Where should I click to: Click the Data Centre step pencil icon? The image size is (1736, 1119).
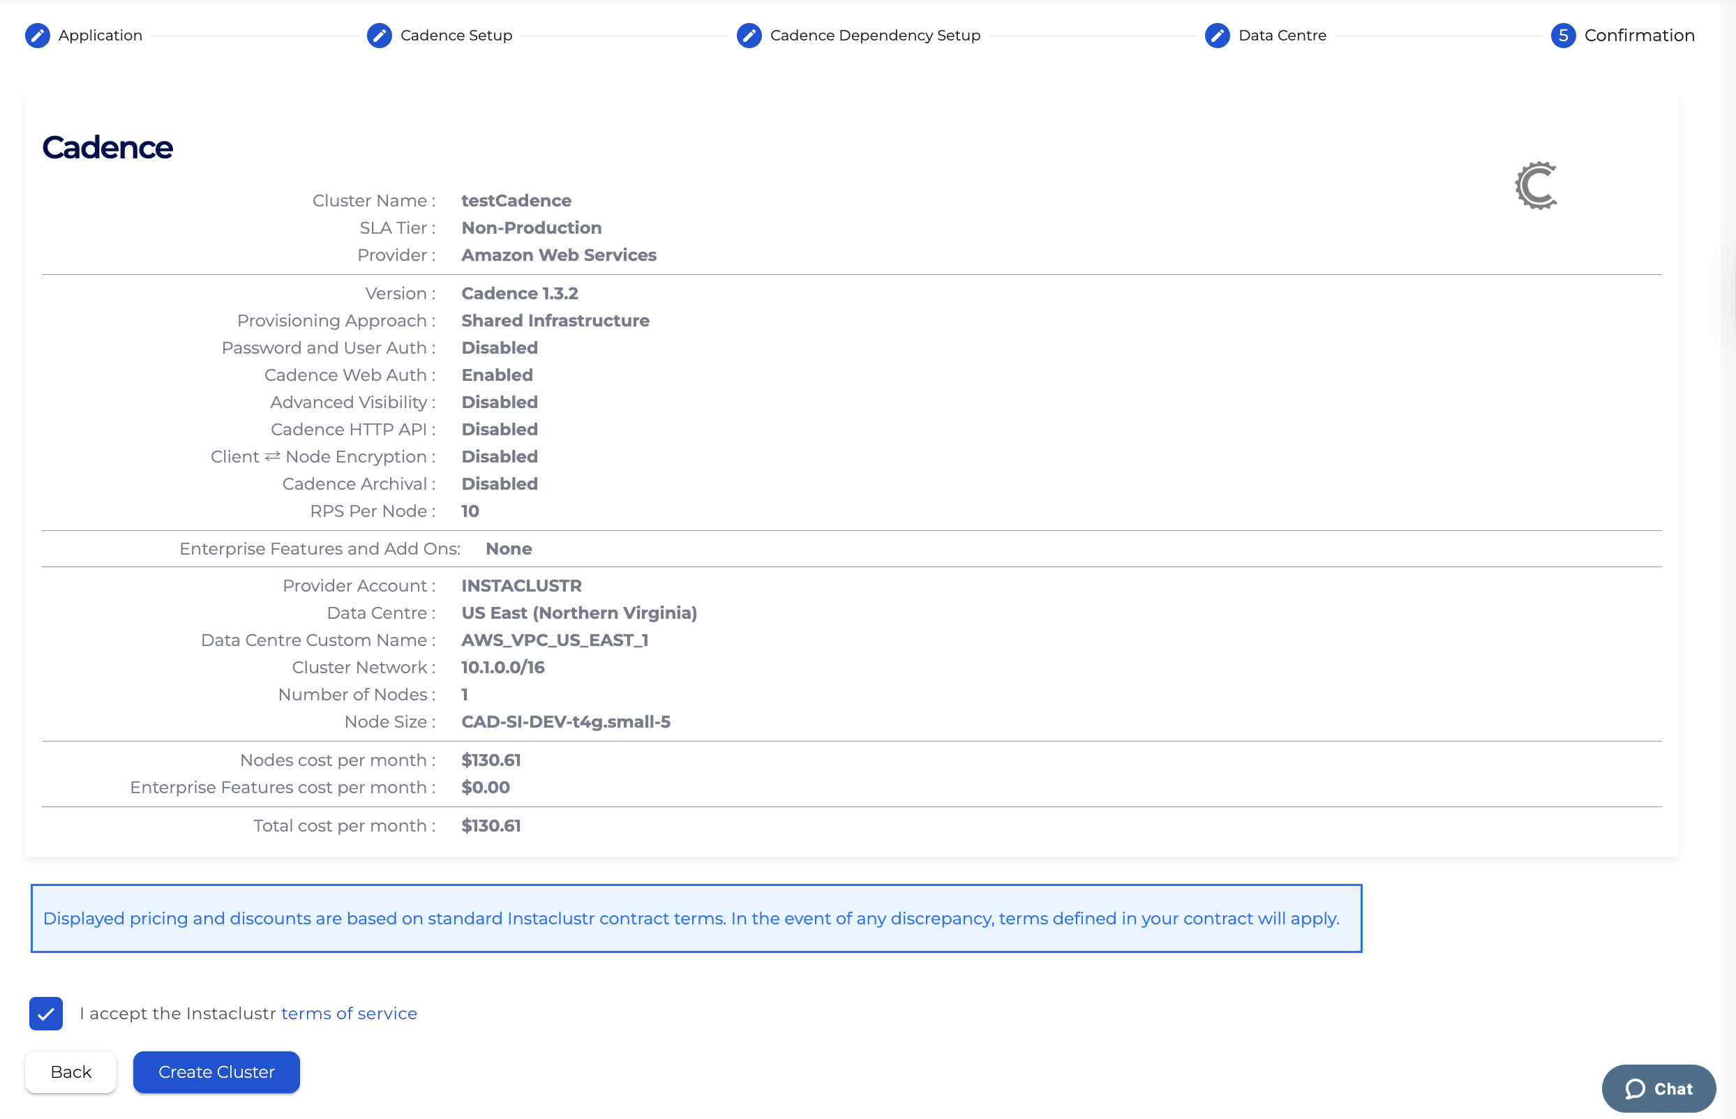(x=1217, y=36)
